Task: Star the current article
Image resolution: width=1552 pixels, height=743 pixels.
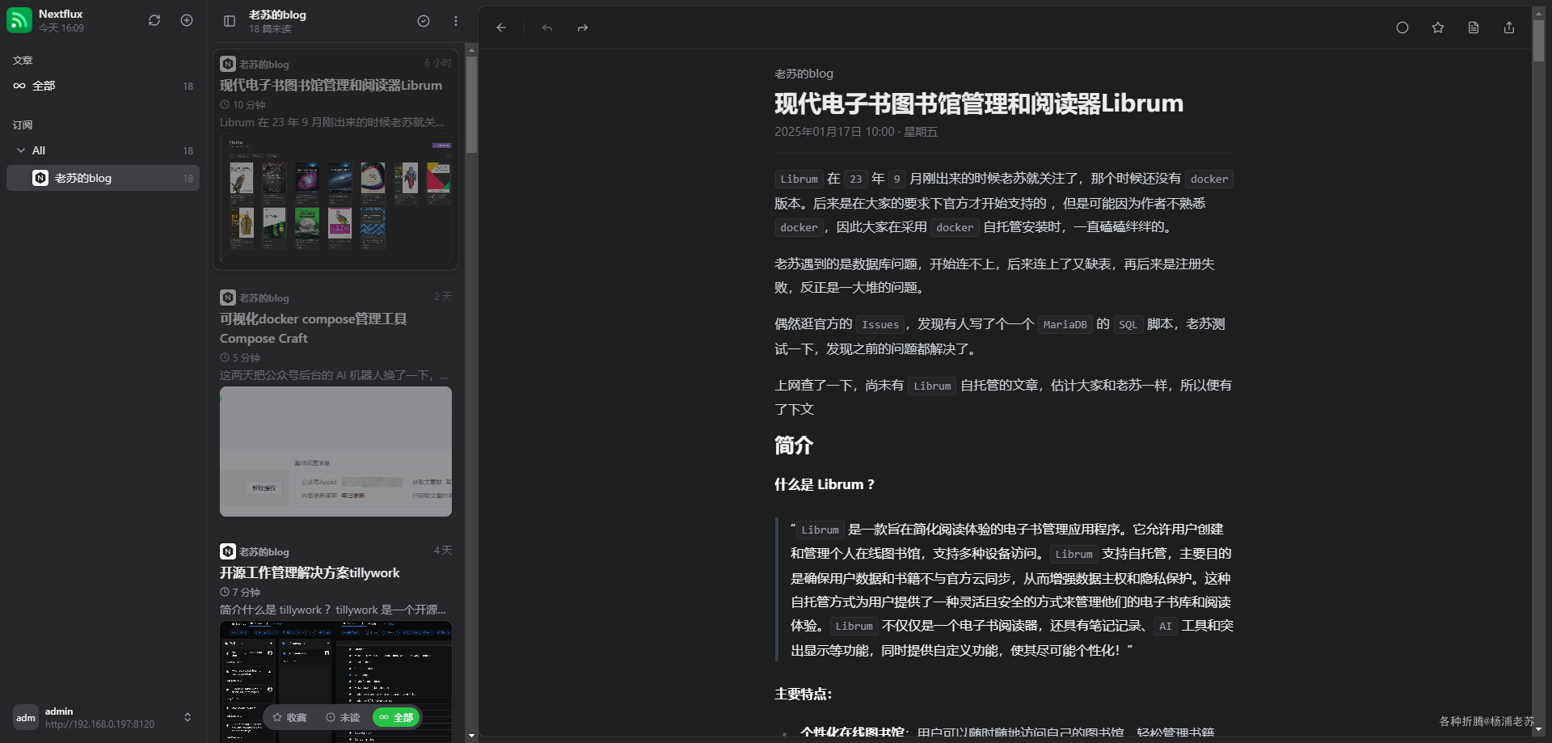Action: (1438, 27)
